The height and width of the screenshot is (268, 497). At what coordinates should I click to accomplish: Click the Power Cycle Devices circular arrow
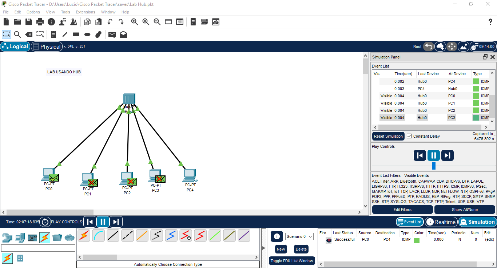tap(45, 222)
